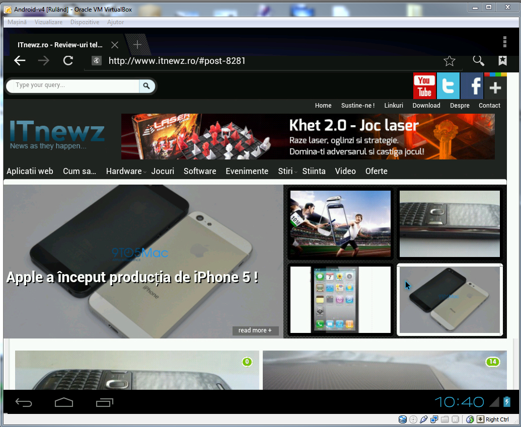521x427 pixels.
Task: Open the Dispozitive menu in VirtualBox
Action: (85, 22)
